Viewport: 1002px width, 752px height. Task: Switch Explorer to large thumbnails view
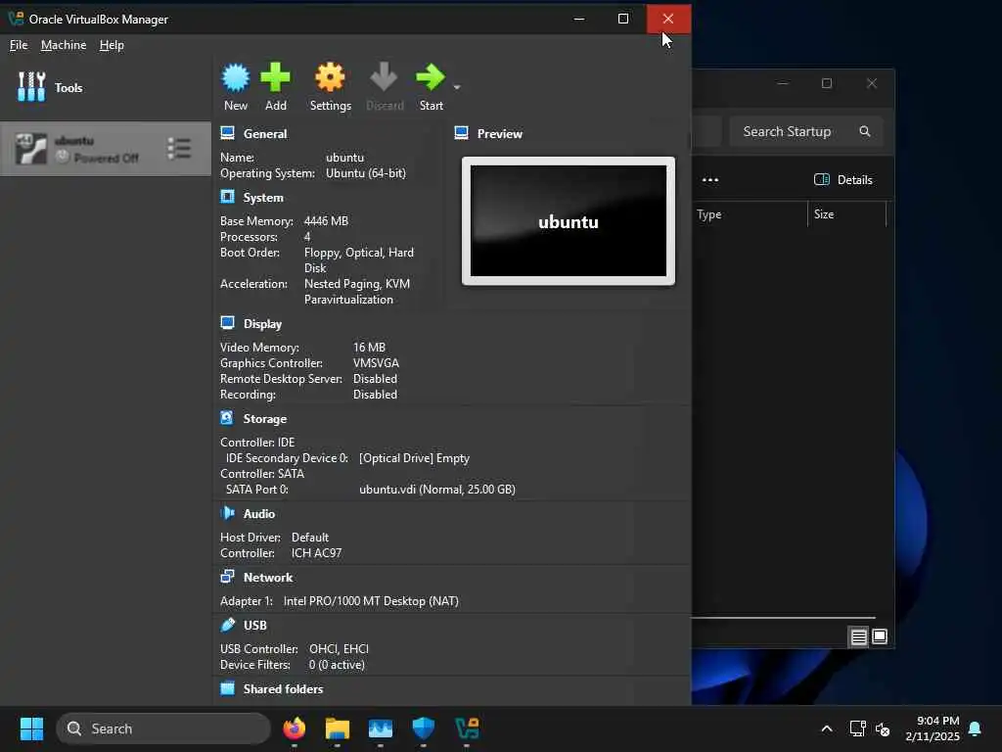pos(880,636)
